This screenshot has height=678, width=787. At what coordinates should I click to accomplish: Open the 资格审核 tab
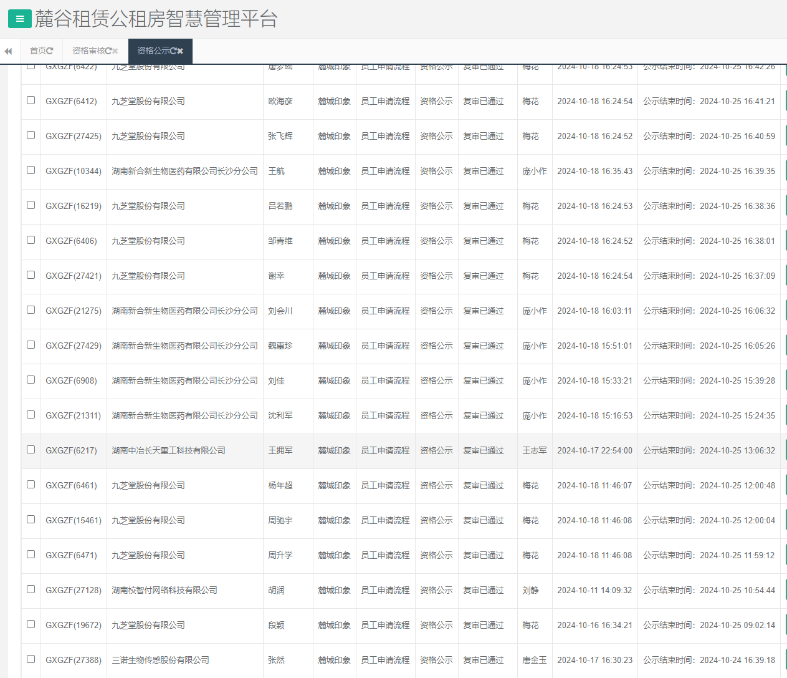tap(88, 51)
